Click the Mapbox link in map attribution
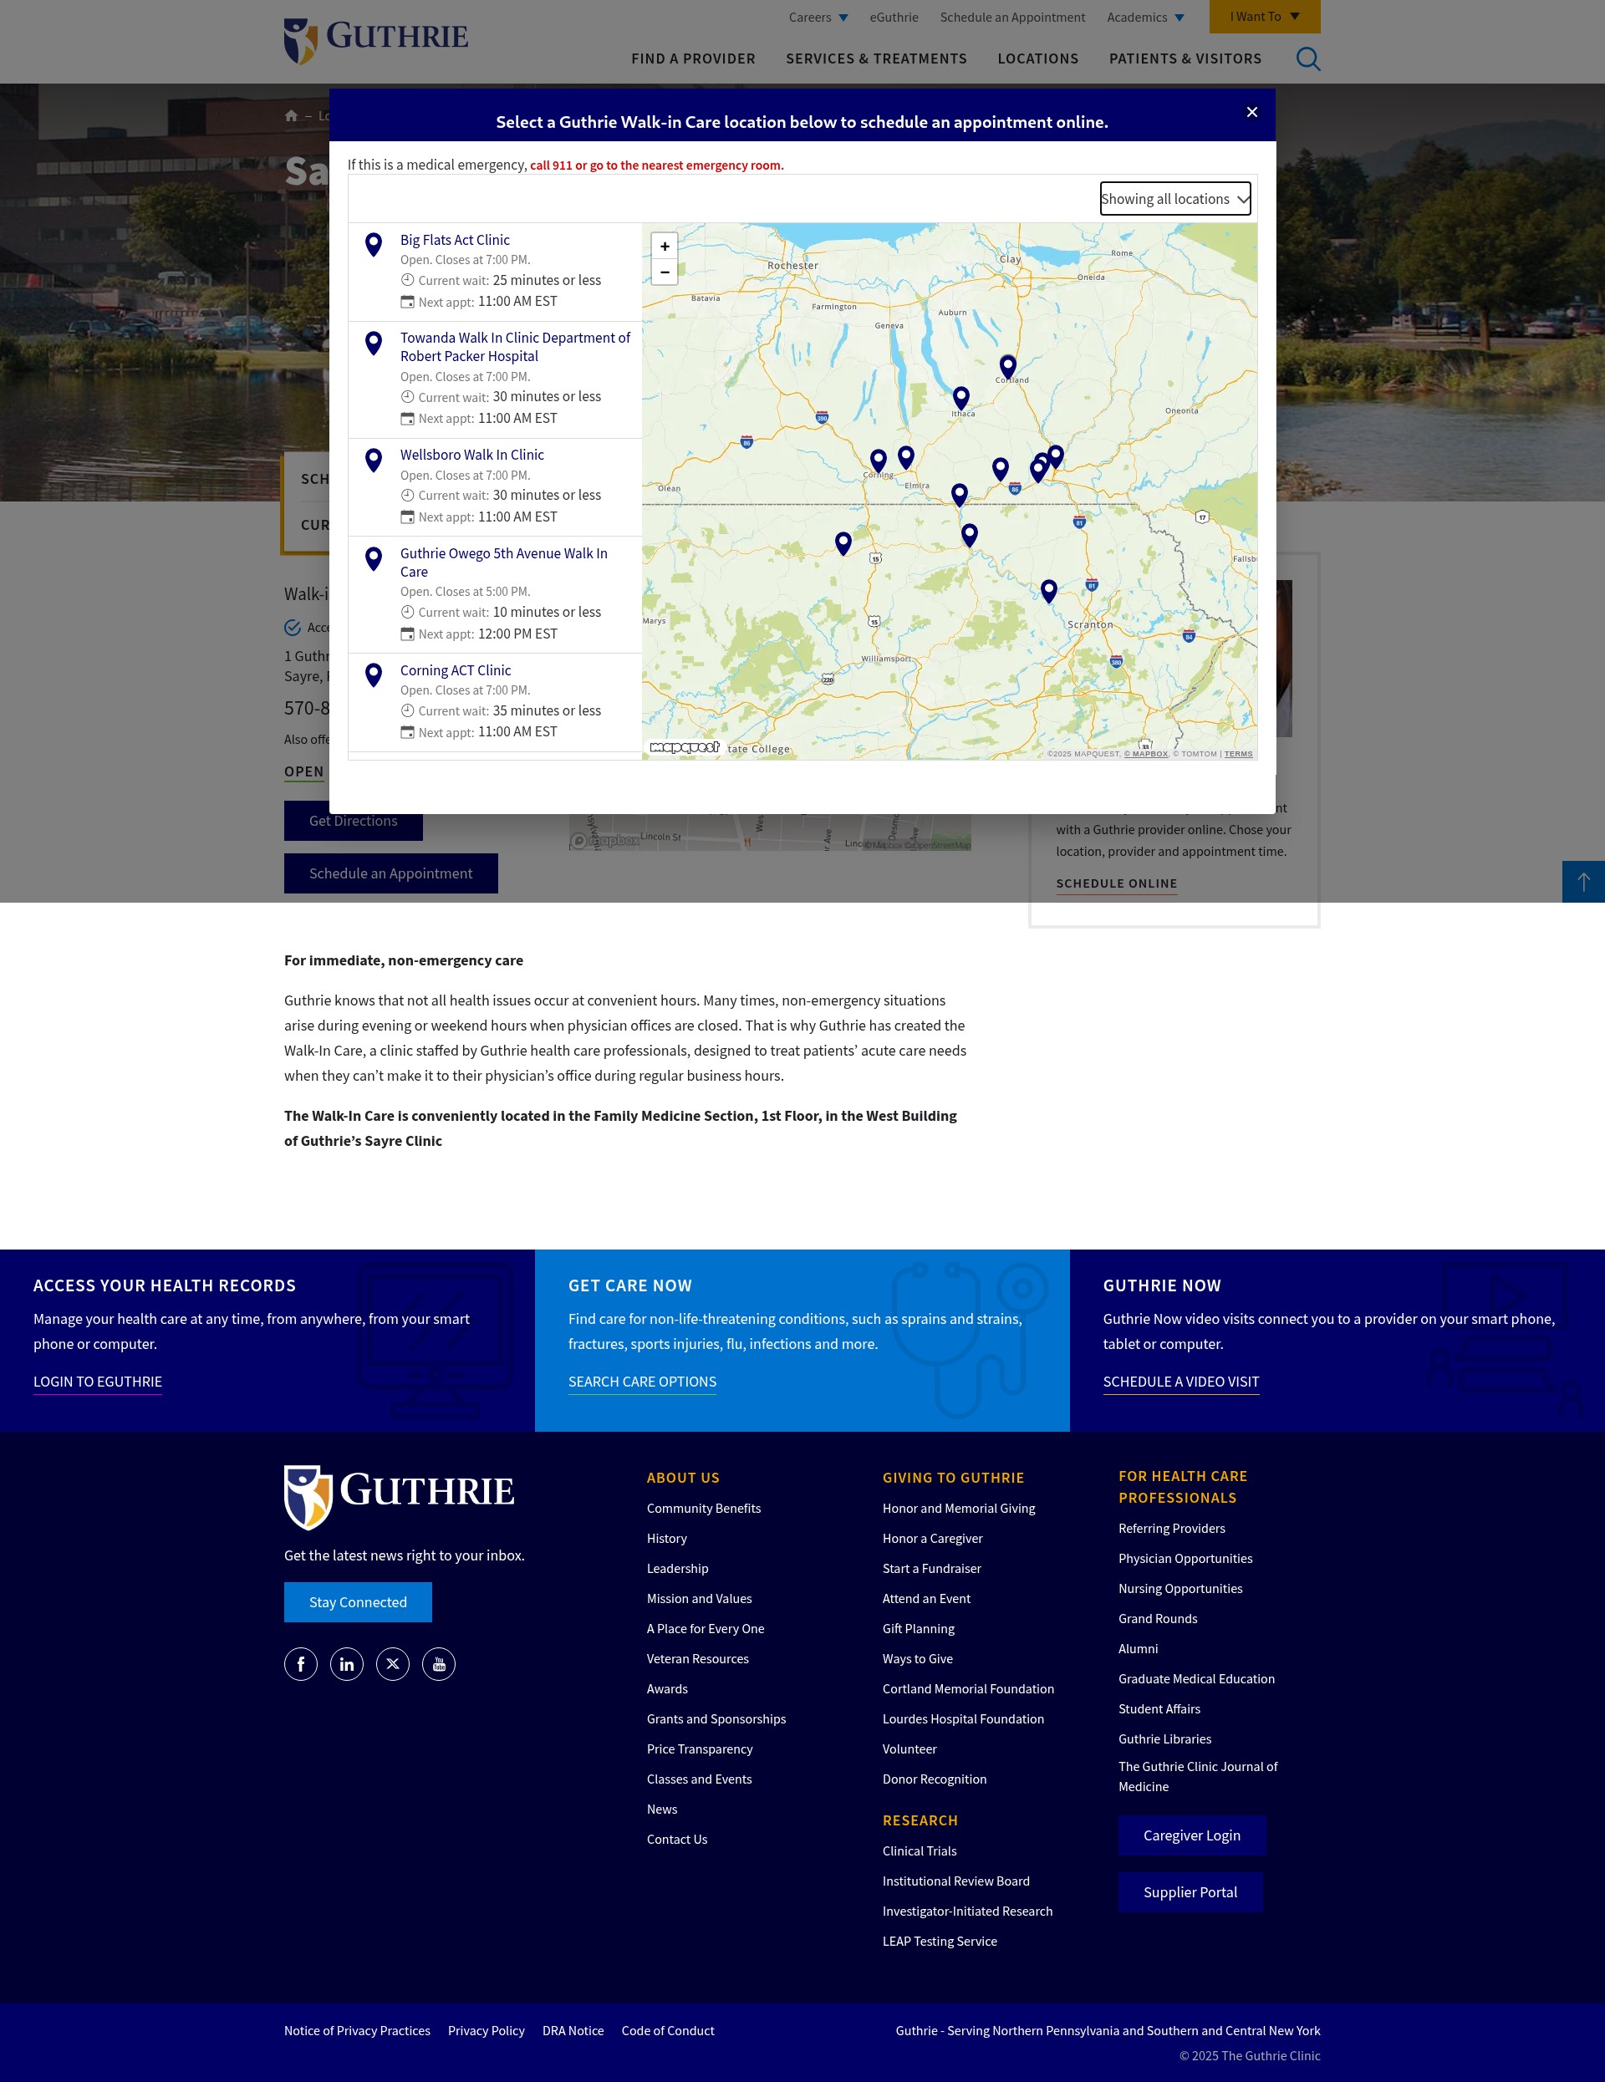1605x2082 pixels. [x=1145, y=754]
